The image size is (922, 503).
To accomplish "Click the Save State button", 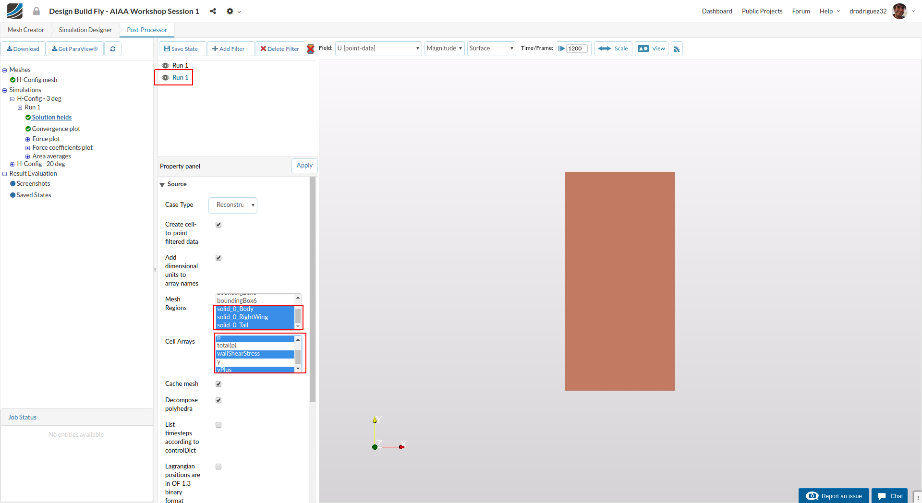I will point(182,48).
